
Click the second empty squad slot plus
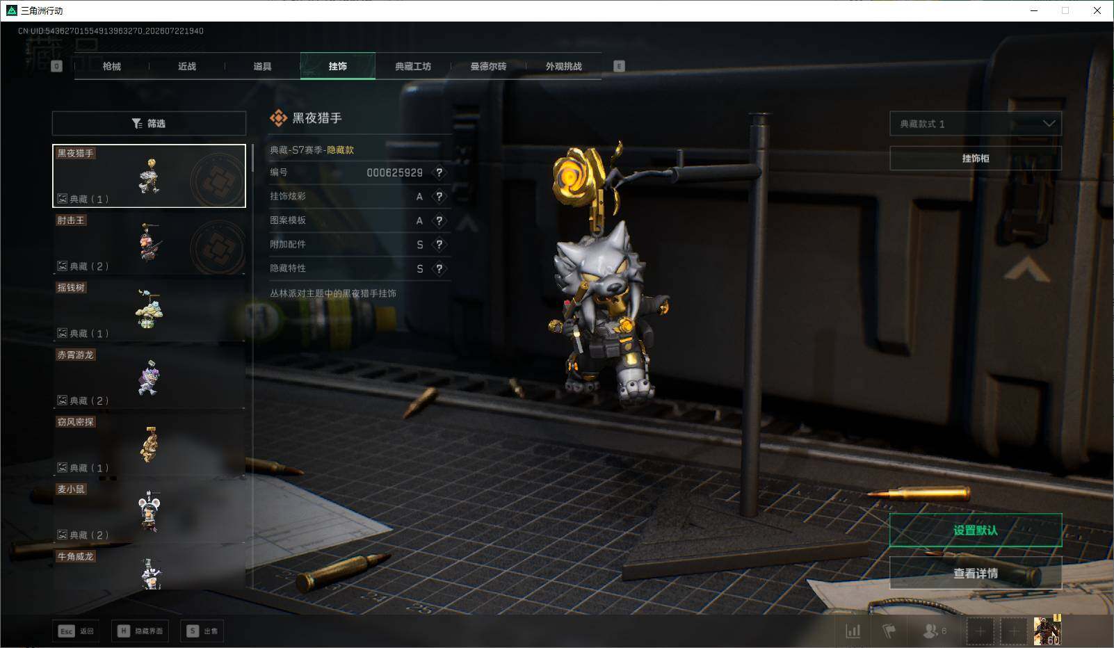pos(1013,631)
